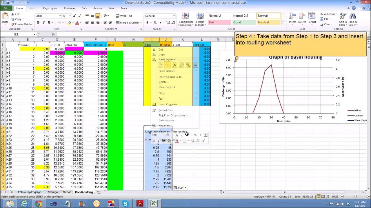Choose Format Cells in context menu
Screen dimensions: 371x208
[167, 110]
